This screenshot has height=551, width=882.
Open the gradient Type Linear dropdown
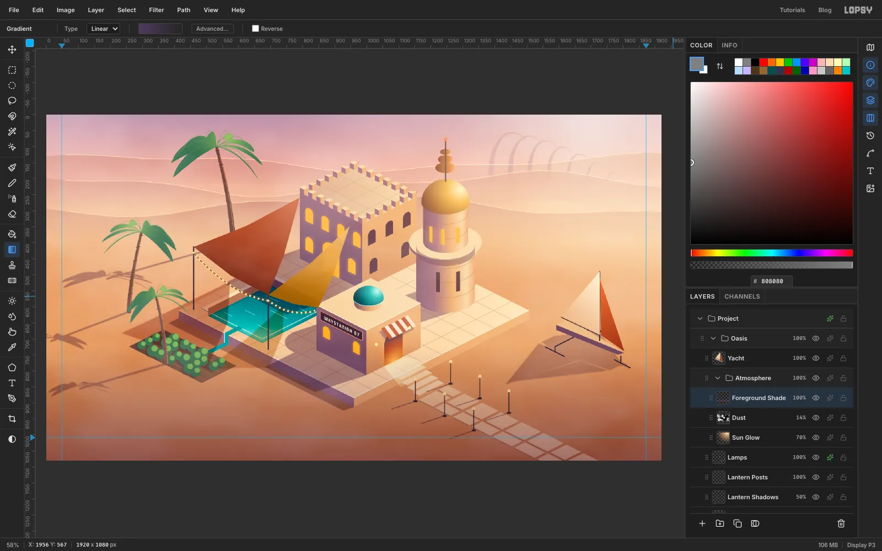click(104, 29)
